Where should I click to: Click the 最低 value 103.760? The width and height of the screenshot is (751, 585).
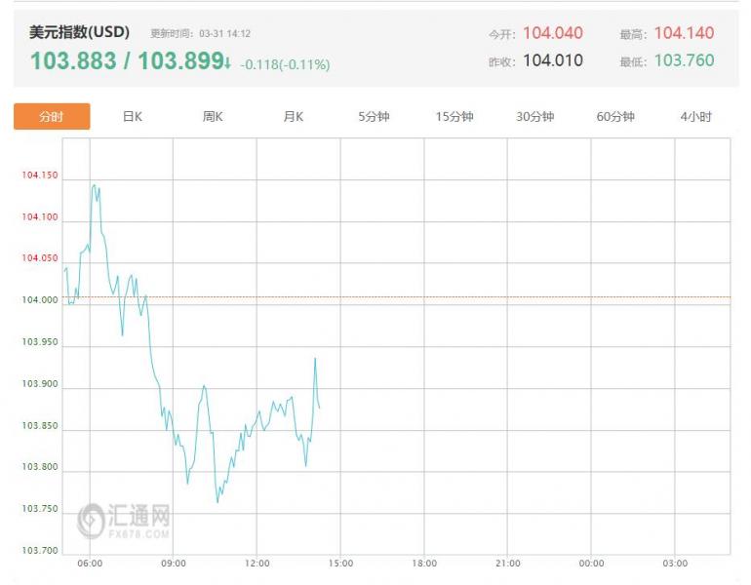[x=684, y=60]
